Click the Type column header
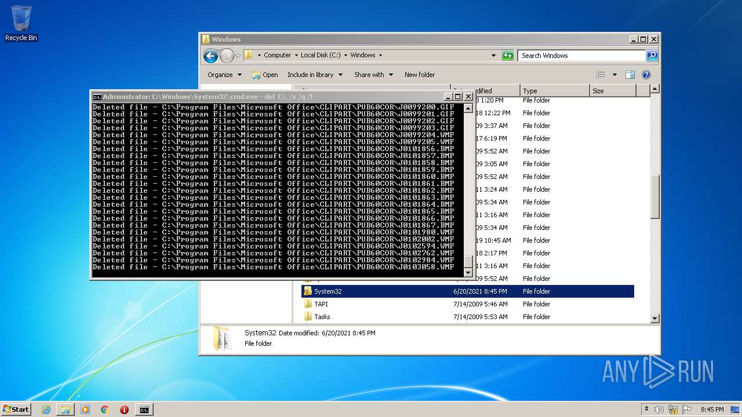This screenshot has height=417, width=742. coord(555,91)
